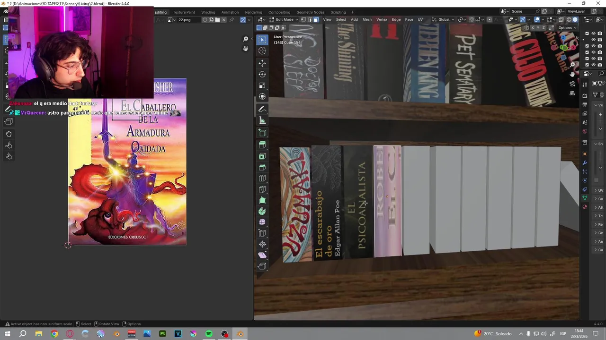
Task: Activate the 3D Cursor tool
Action: pyautogui.click(x=262, y=51)
